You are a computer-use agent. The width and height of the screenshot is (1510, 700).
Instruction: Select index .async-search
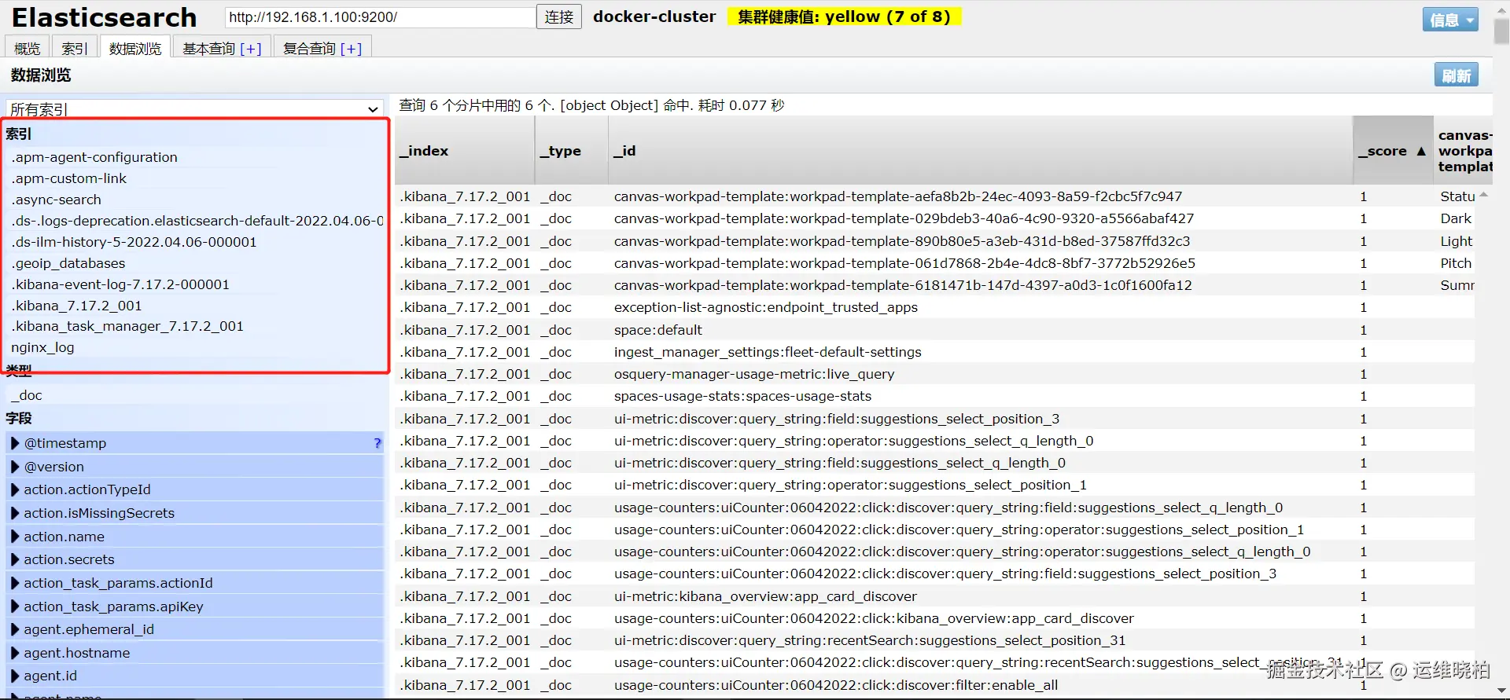point(57,200)
